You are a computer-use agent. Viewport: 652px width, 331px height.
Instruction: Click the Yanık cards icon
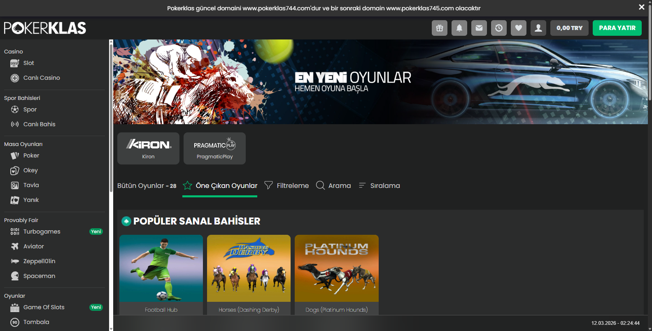(x=15, y=200)
